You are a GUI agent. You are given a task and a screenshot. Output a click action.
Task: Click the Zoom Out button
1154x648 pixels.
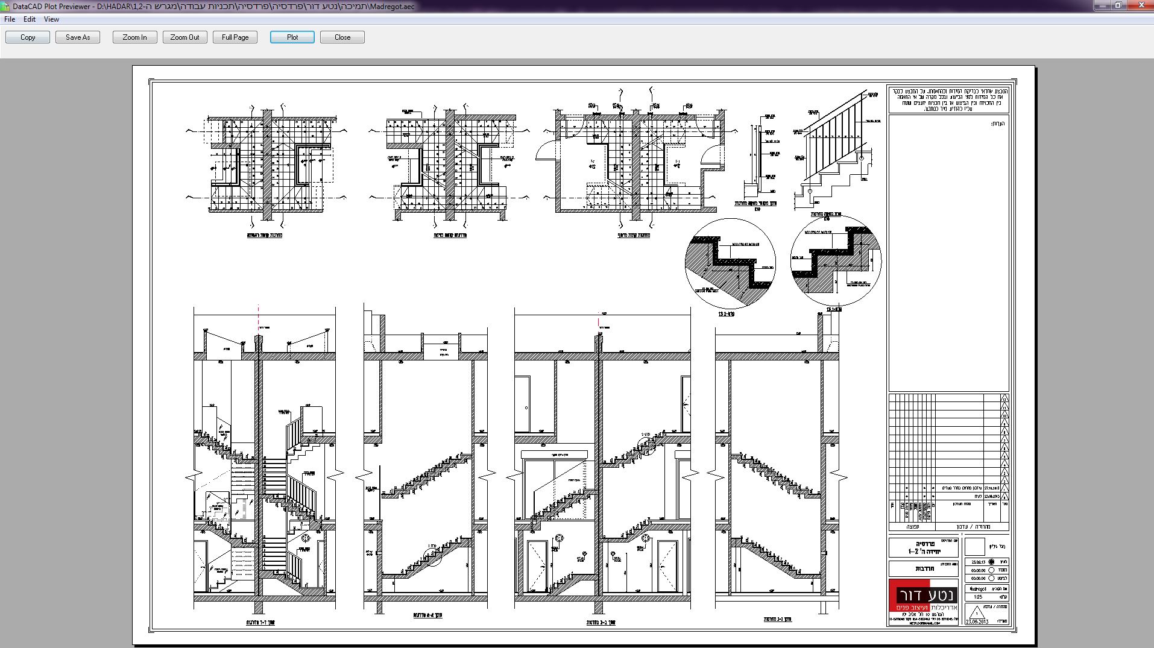pos(184,37)
